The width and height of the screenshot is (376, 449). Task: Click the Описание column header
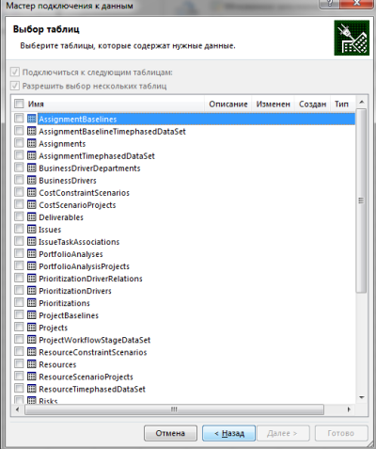pos(228,104)
